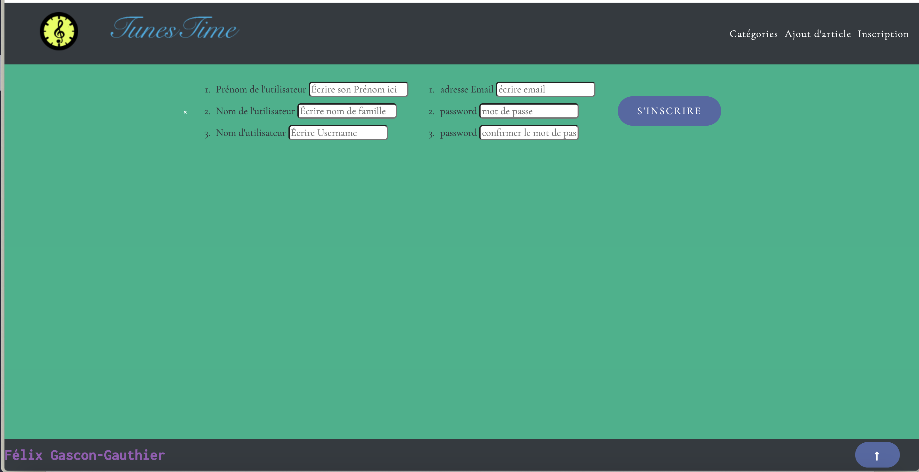Click the 'Écrire nom de famille' input
919x472 pixels.
pyautogui.click(x=347, y=111)
